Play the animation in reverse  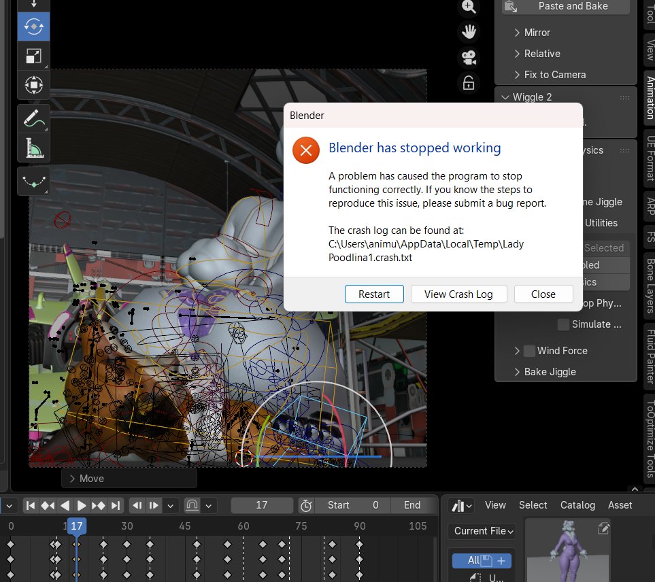tap(65, 506)
